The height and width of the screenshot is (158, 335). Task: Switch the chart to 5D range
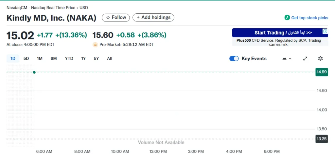[26, 59]
